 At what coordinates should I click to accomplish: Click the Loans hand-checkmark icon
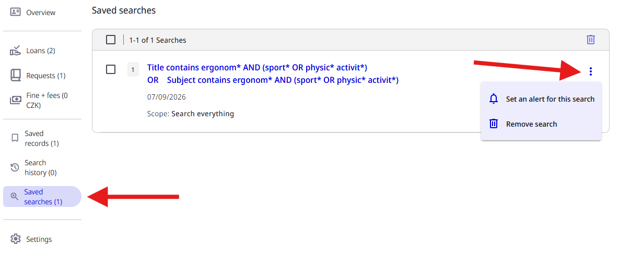(x=15, y=51)
